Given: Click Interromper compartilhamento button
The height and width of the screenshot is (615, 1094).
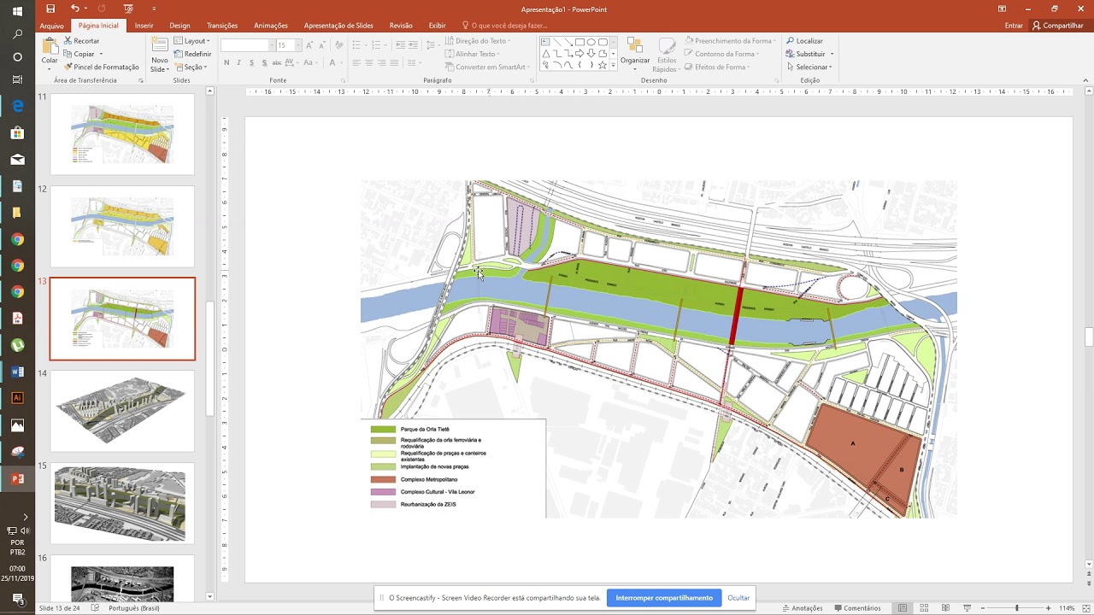Looking at the screenshot, I should click(663, 598).
